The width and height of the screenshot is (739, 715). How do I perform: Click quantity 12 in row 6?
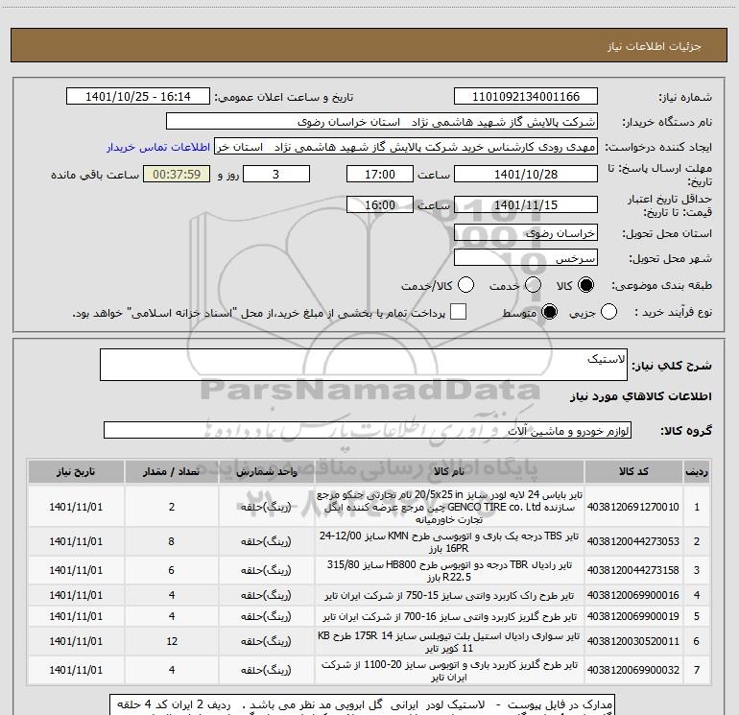pos(172,641)
